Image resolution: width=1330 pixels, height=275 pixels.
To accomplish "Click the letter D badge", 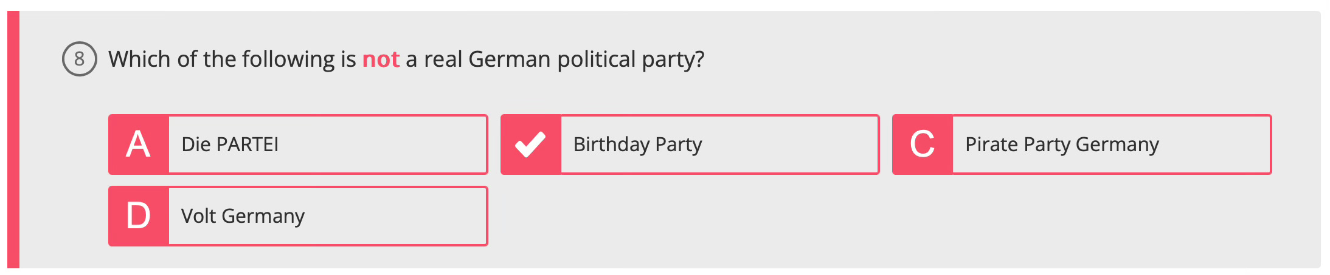I will pos(139,216).
